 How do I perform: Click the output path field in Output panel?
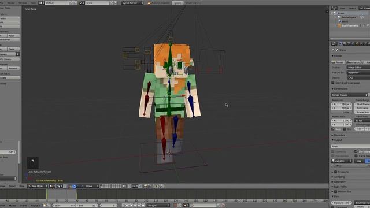point(350,146)
